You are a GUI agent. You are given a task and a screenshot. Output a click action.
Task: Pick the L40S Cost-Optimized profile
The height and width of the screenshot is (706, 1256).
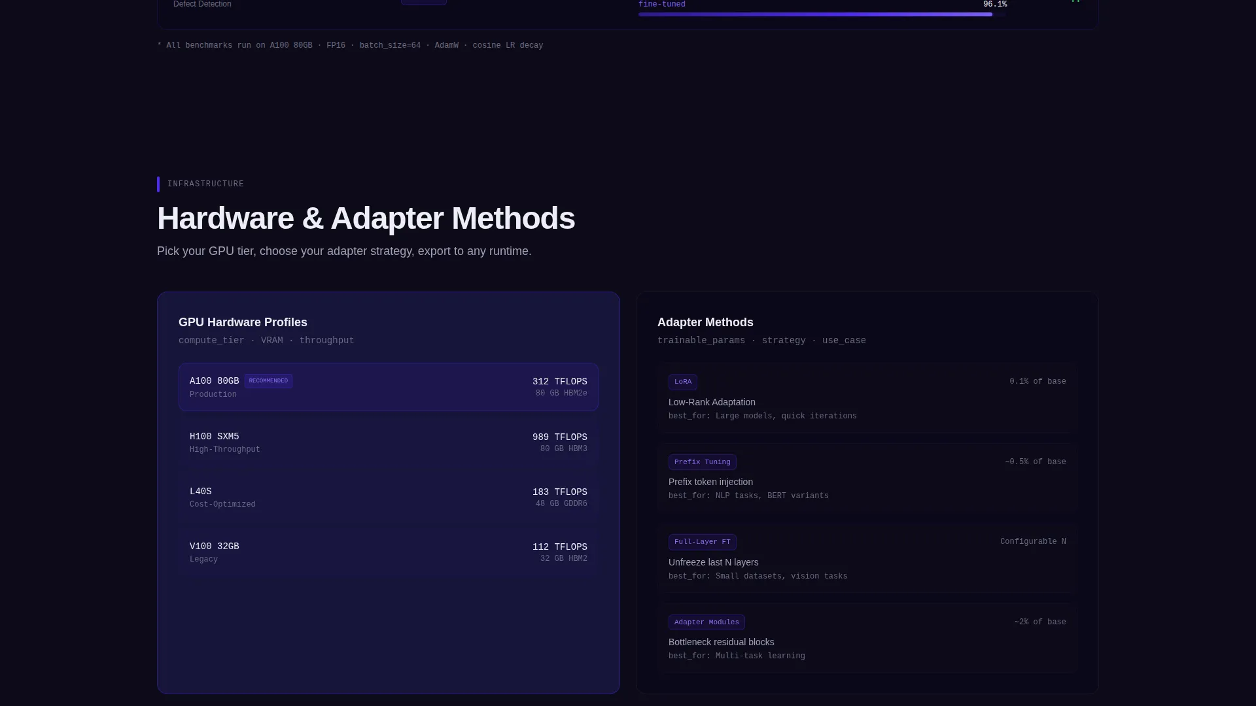coord(388,497)
